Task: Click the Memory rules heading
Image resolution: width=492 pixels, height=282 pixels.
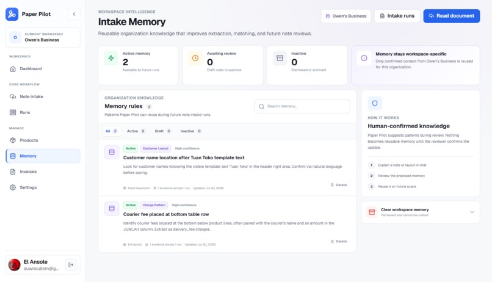Action: (124, 106)
